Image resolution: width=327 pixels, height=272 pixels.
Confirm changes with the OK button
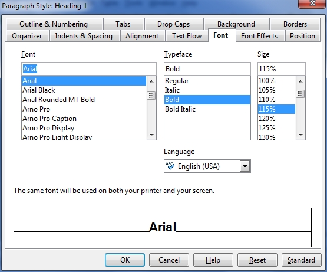(125, 260)
